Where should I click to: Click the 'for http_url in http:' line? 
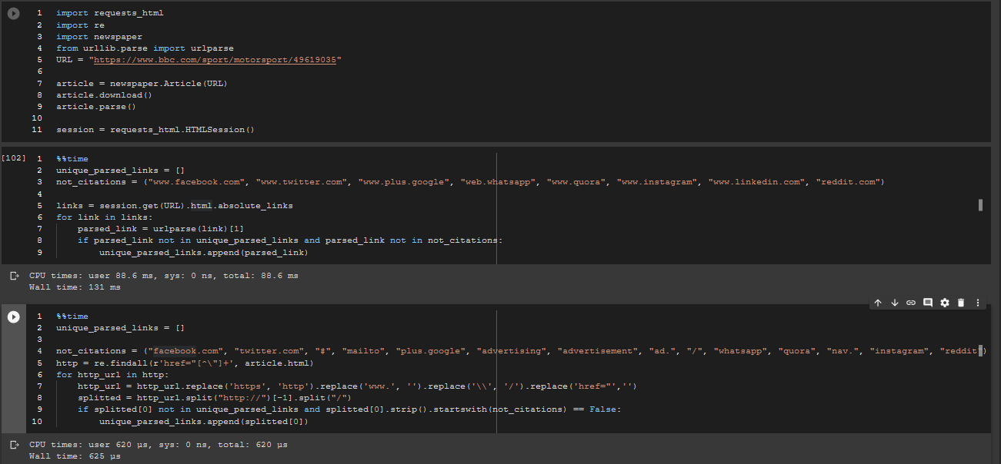[112, 375]
